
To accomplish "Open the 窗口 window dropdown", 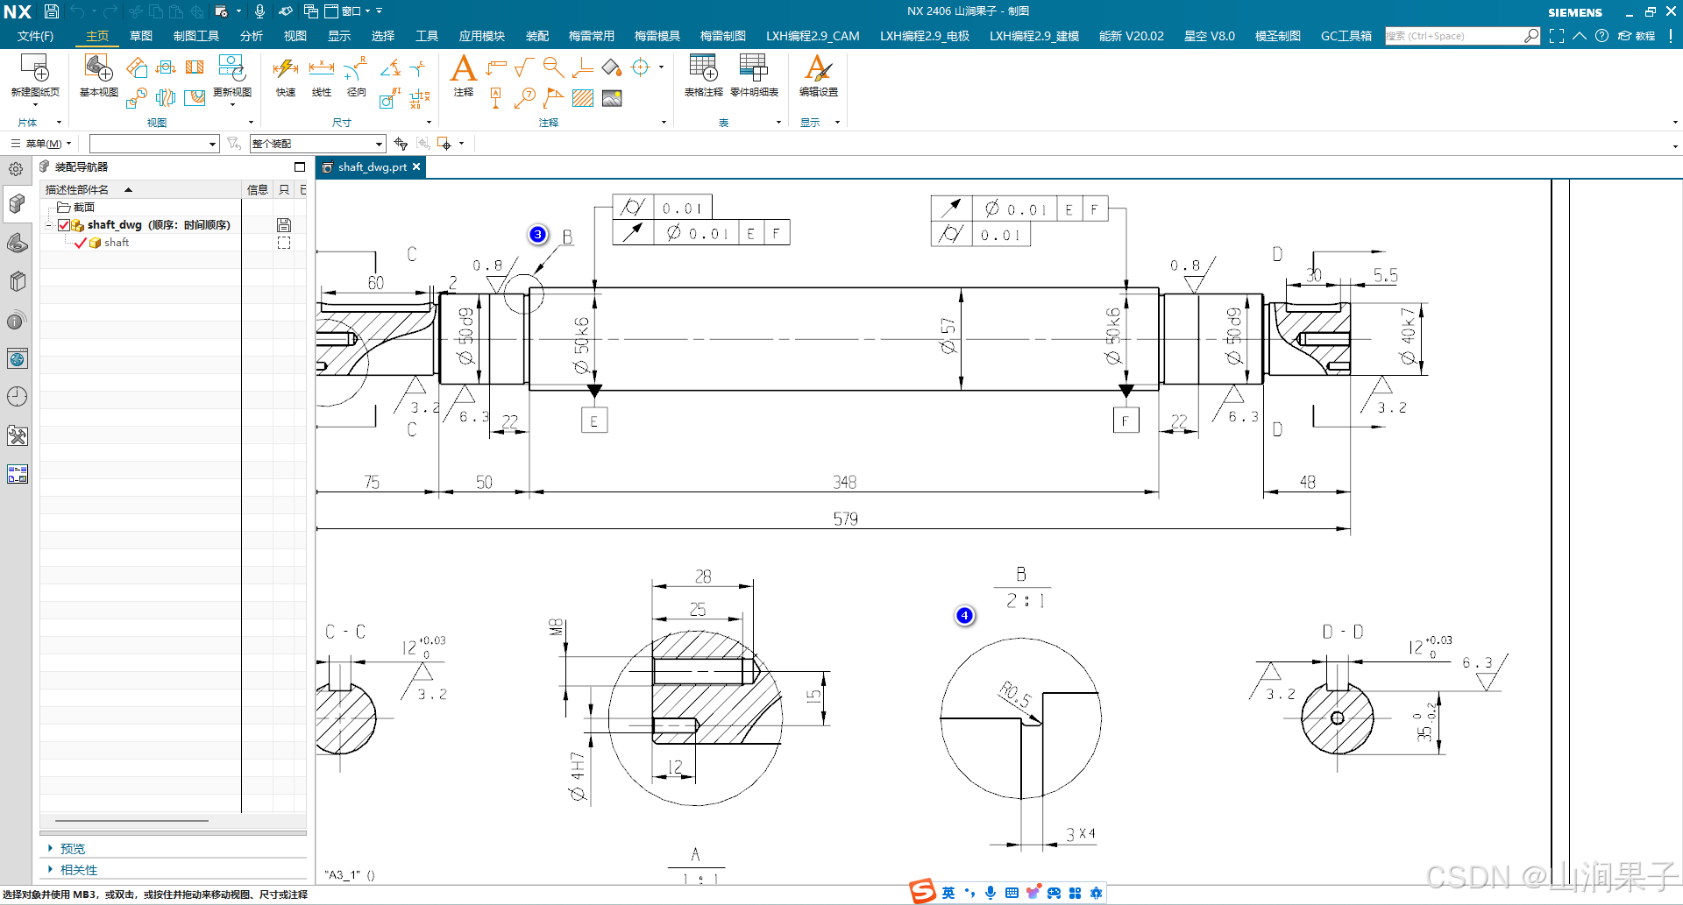I will [348, 11].
